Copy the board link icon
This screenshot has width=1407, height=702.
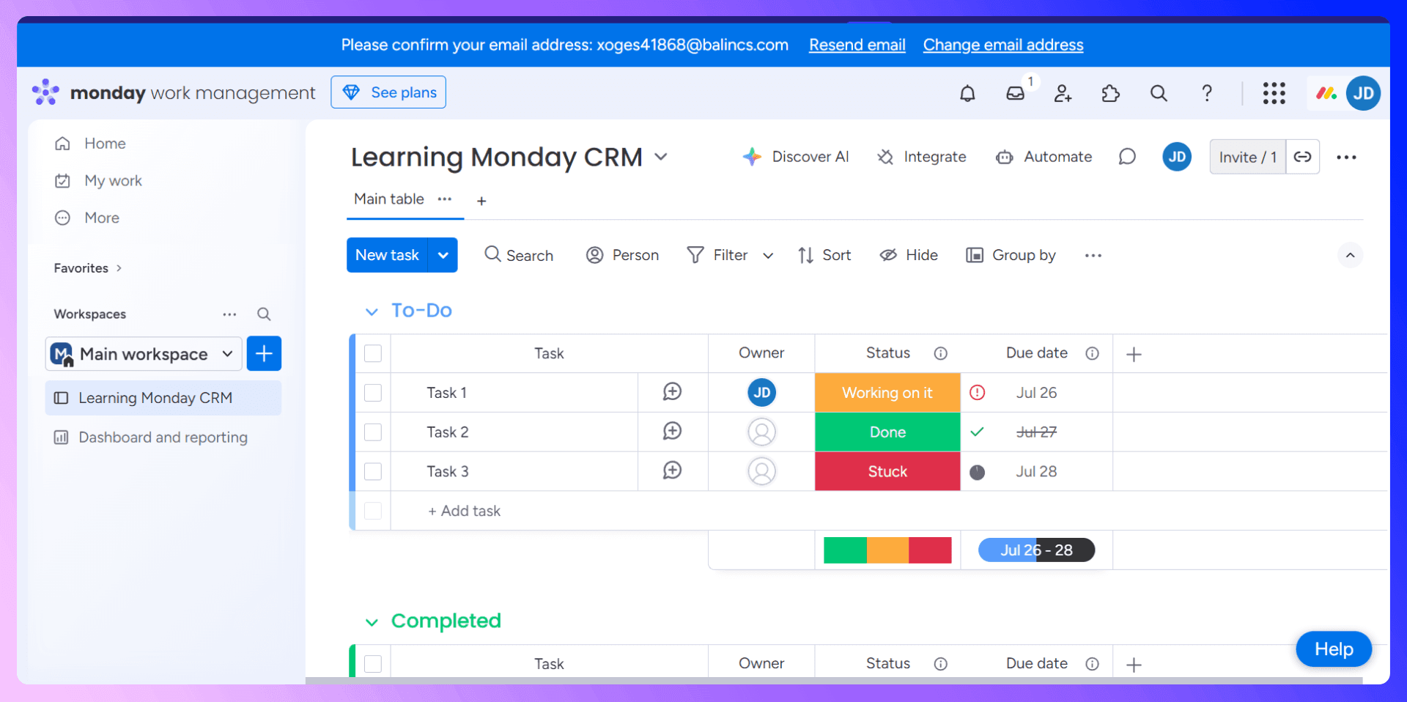pos(1302,157)
